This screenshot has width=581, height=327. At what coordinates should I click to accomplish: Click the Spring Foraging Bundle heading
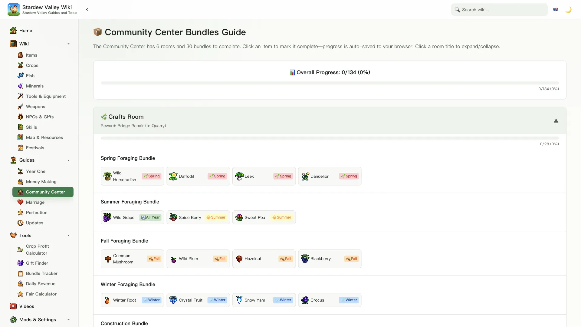click(x=128, y=158)
